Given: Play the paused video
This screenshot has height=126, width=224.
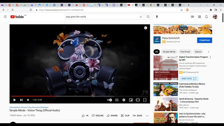Looking at the screenshot, I should (x=14, y=100).
